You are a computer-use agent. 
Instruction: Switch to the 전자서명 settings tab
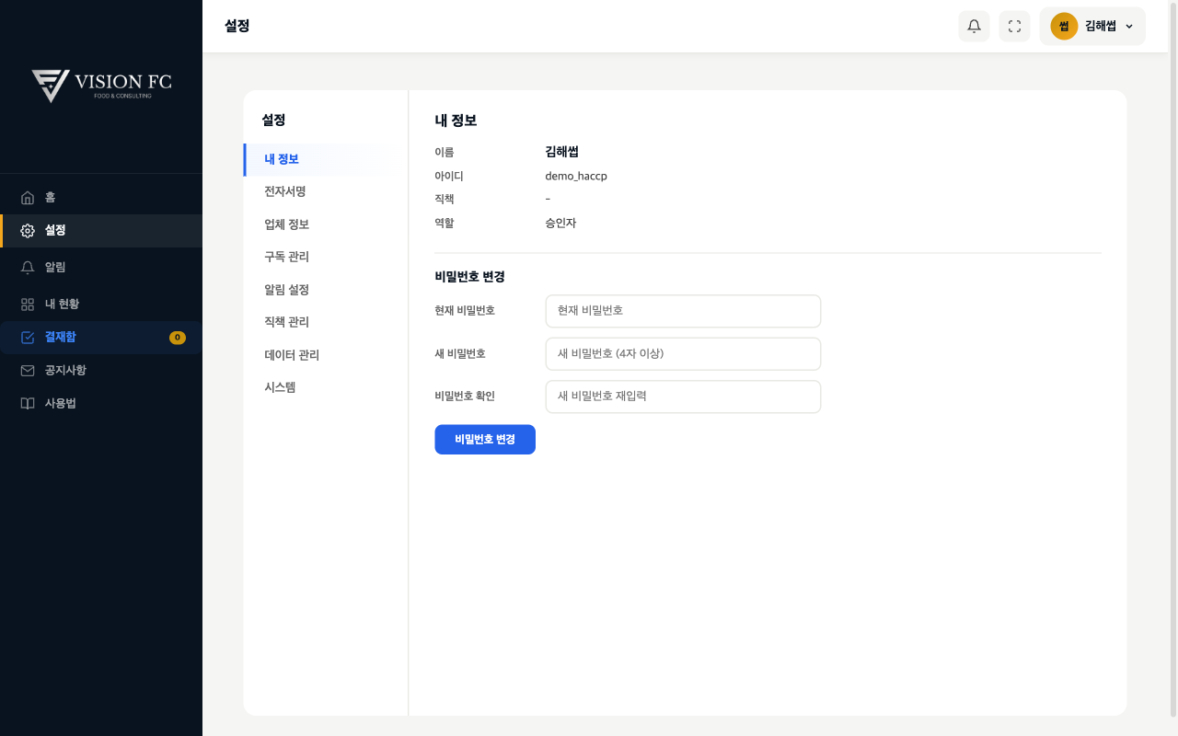[326, 191]
